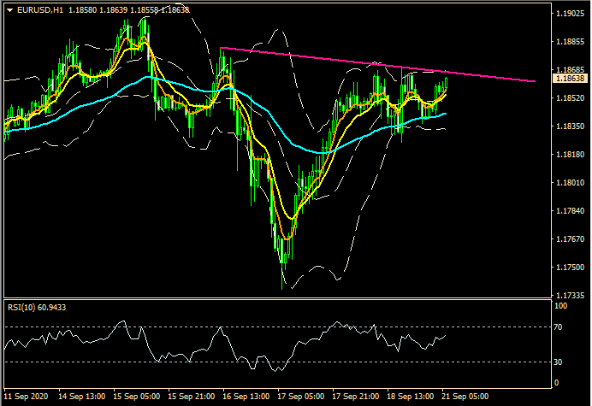Click the chart menu triangle beside EURUSD,H1
This screenshot has width=592, height=406.
tap(9, 10)
